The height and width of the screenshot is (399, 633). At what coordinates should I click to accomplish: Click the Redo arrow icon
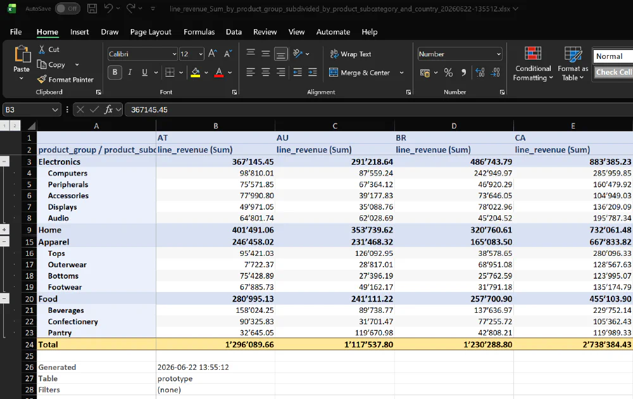(x=131, y=8)
